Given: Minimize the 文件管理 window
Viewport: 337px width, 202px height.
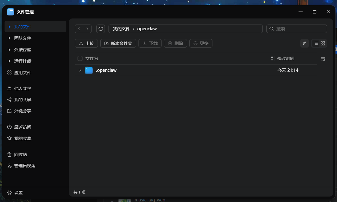Looking at the screenshot, I should [x=300, y=12].
